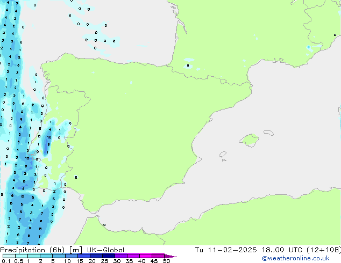The height and width of the screenshot is (263, 341).
Task: Click the dark blue swatch between 20 and 25
Action: (x=96, y=256)
